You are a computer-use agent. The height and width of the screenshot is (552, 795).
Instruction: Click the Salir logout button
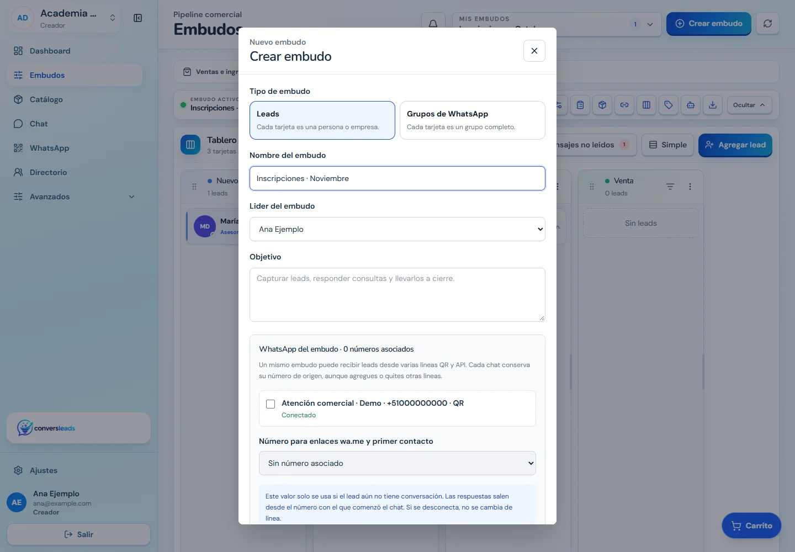(78, 534)
